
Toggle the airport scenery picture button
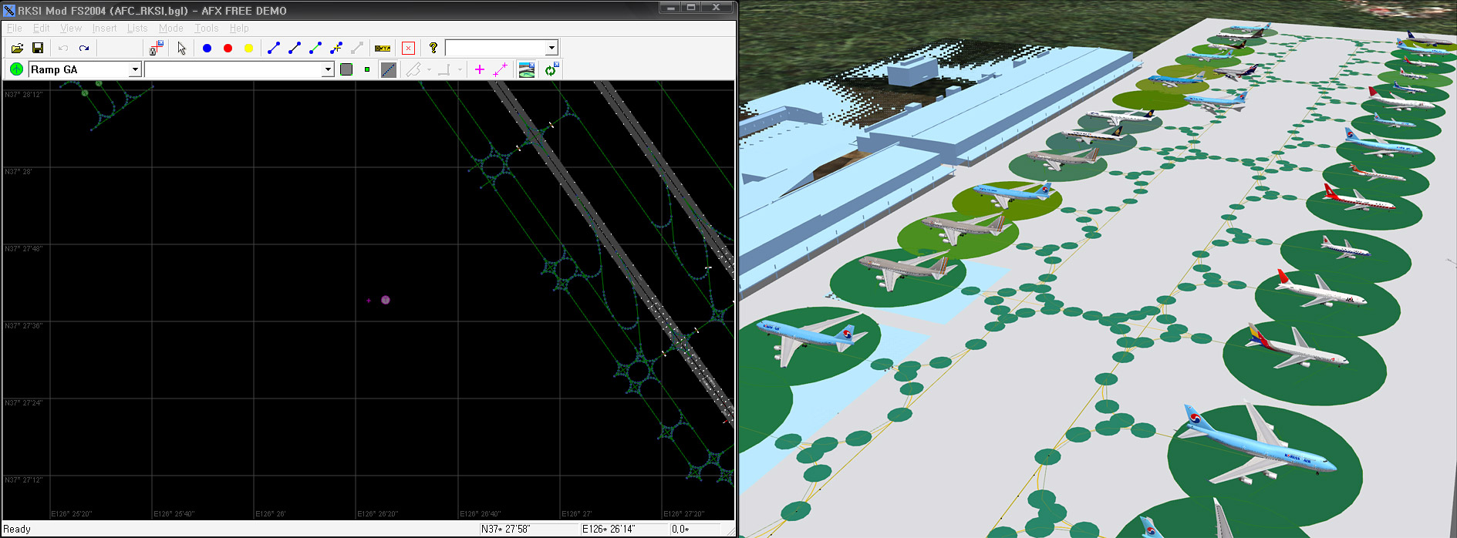pyautogui.click(x=526, y=69)
